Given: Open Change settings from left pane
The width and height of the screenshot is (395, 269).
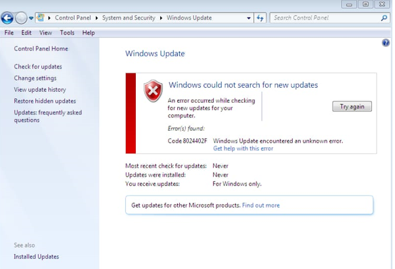Looking at the screenshot, I should 35,79.
